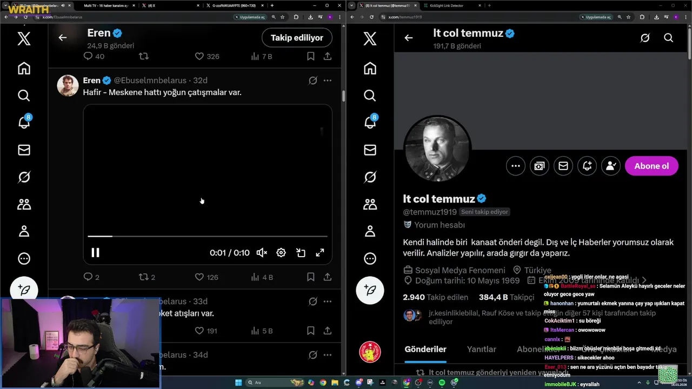Screen dimensions: 692x389
Task: Open Grok icon in right window sidebar
Action: pyautogui.click(x=370, y=177)
